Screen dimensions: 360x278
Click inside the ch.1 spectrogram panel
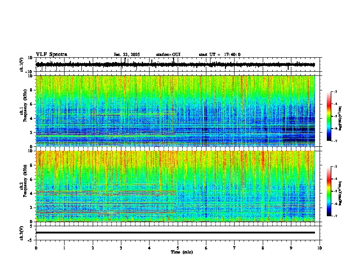pyautogui.click(x=175, y=111)
